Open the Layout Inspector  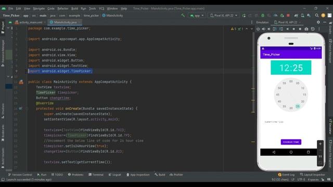pos(312,175)
